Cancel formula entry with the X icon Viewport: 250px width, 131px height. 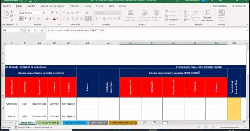(x=29, y=30)
